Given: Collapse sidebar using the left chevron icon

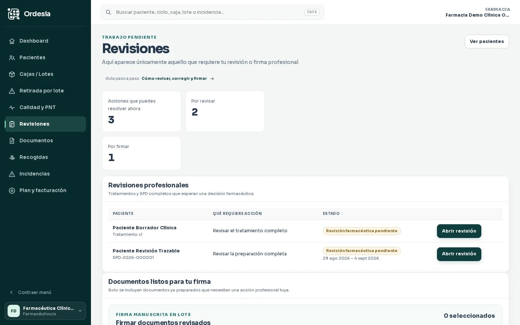Looking at the screenshot, I should click(x=11, y=292).
